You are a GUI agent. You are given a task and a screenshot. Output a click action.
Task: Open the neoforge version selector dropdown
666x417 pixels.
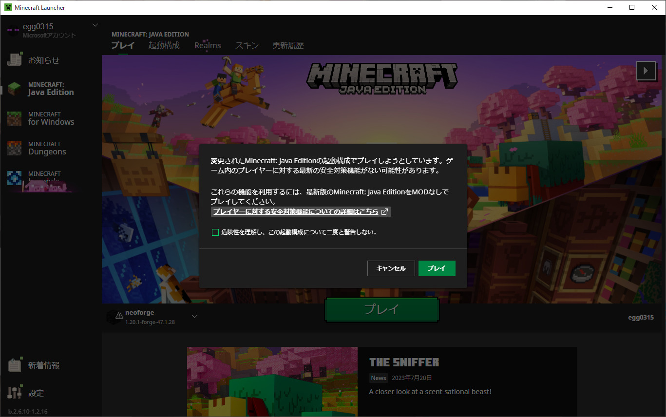(194, 316)
